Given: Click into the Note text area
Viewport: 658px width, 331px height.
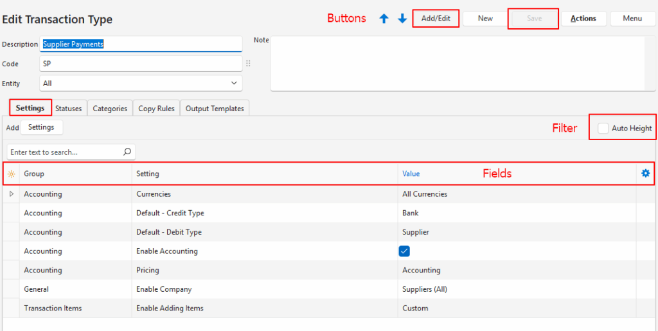Looking at the screenshot, I should pyautogui.click(x=458, y=64).
